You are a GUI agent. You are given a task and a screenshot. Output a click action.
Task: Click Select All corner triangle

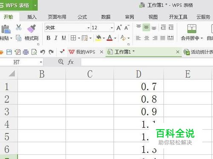(12, 74)
